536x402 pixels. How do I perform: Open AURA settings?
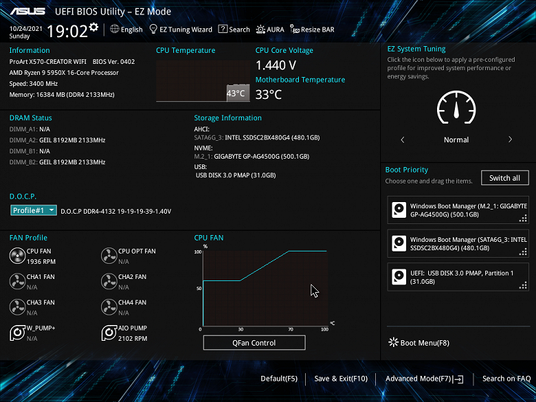click(x=270, y=30)
